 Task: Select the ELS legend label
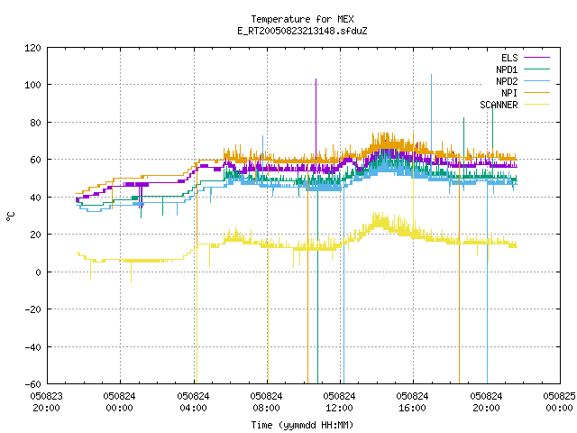click(509, 58)
